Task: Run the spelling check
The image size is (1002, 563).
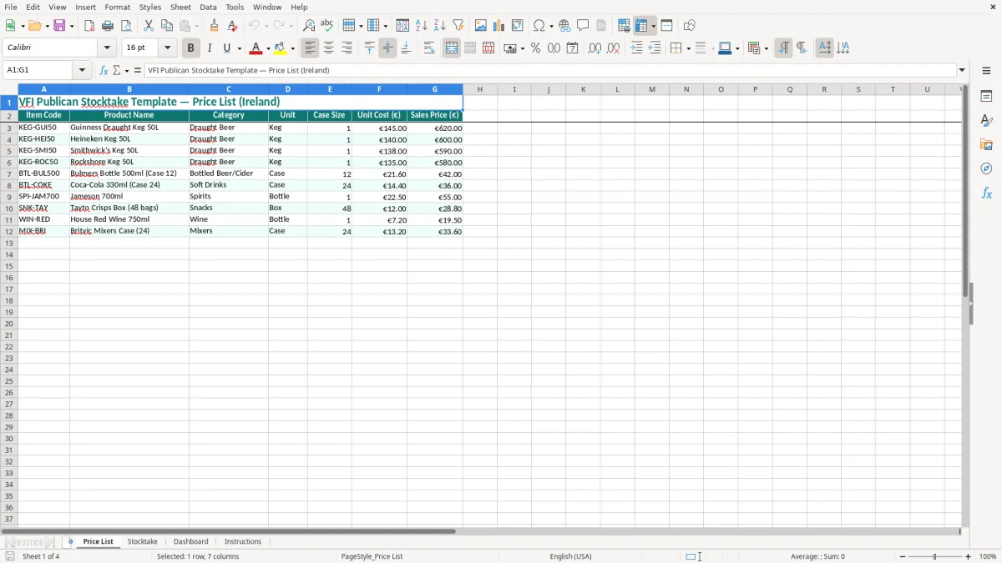Action: click(x=327, y=26)
